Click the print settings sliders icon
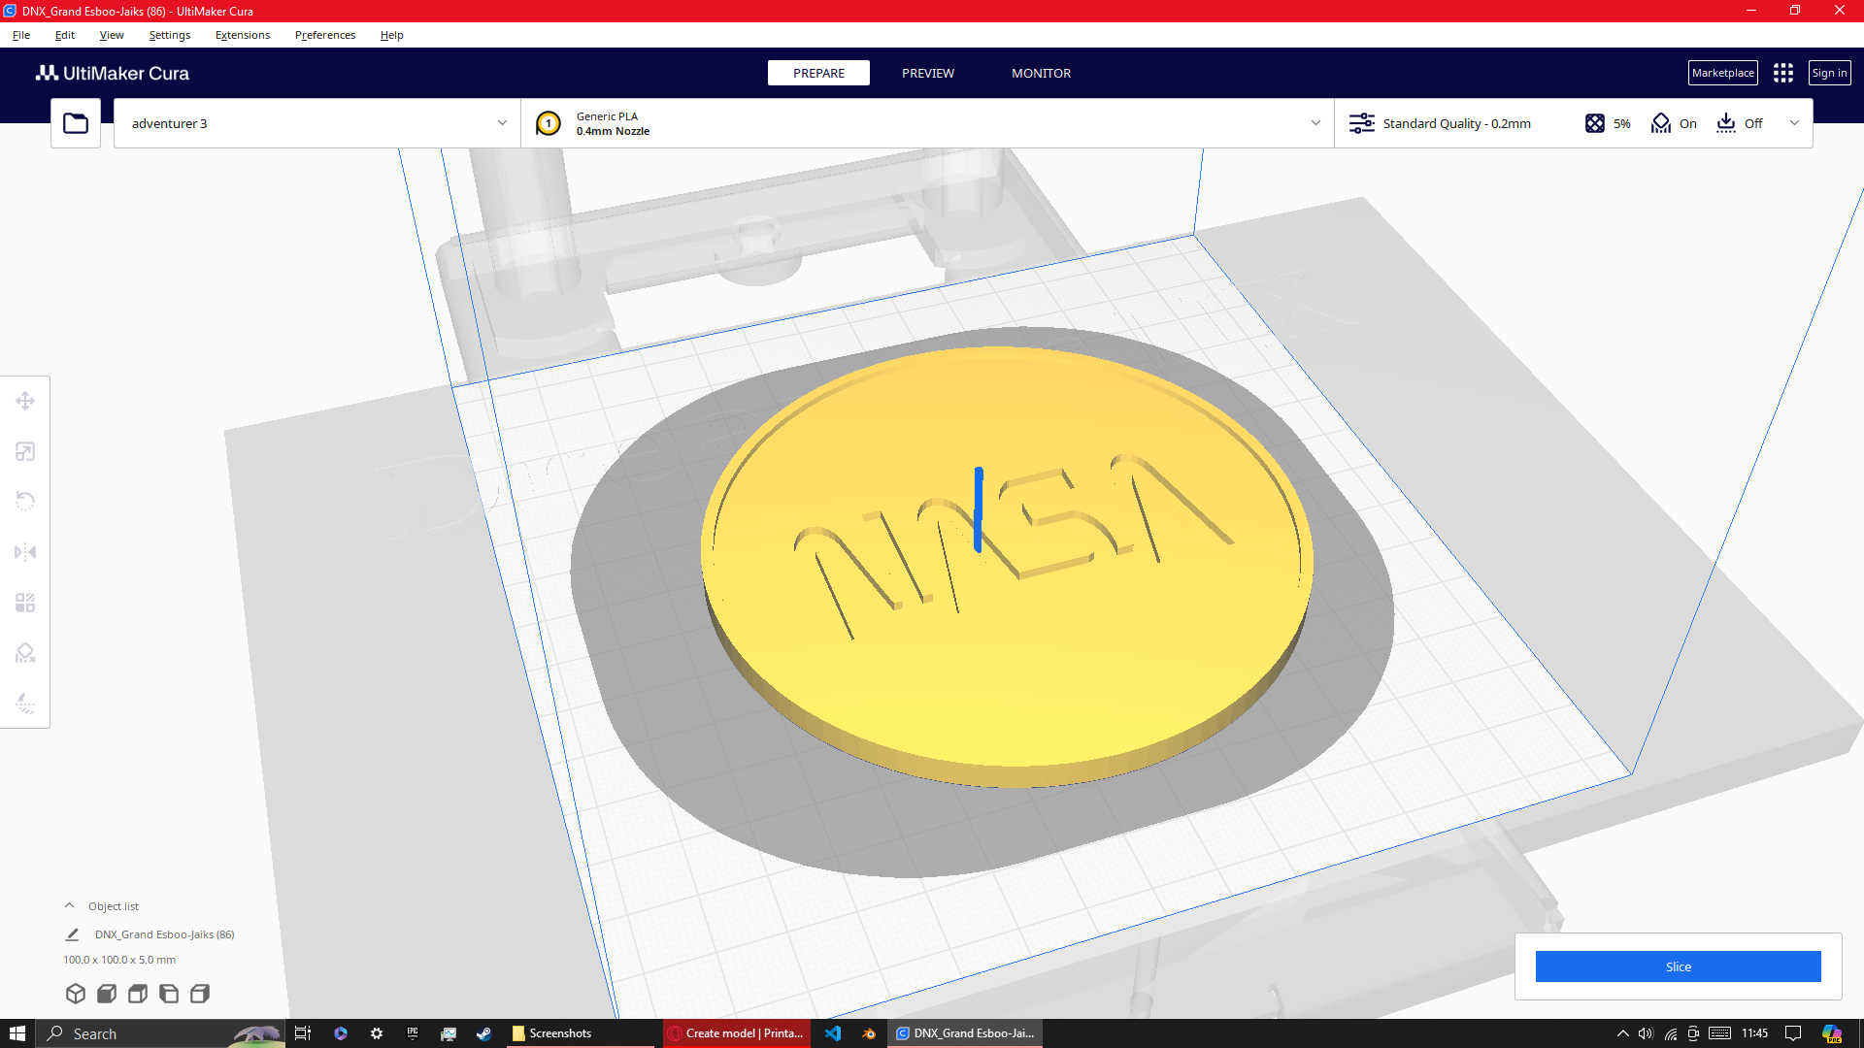1864x1048 pixels. 1362,123
